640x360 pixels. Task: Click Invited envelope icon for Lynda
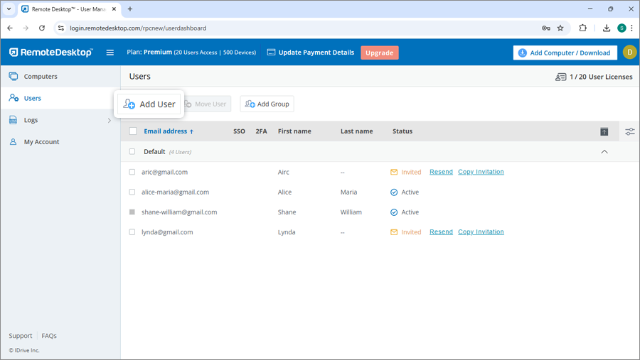[394, 232]
